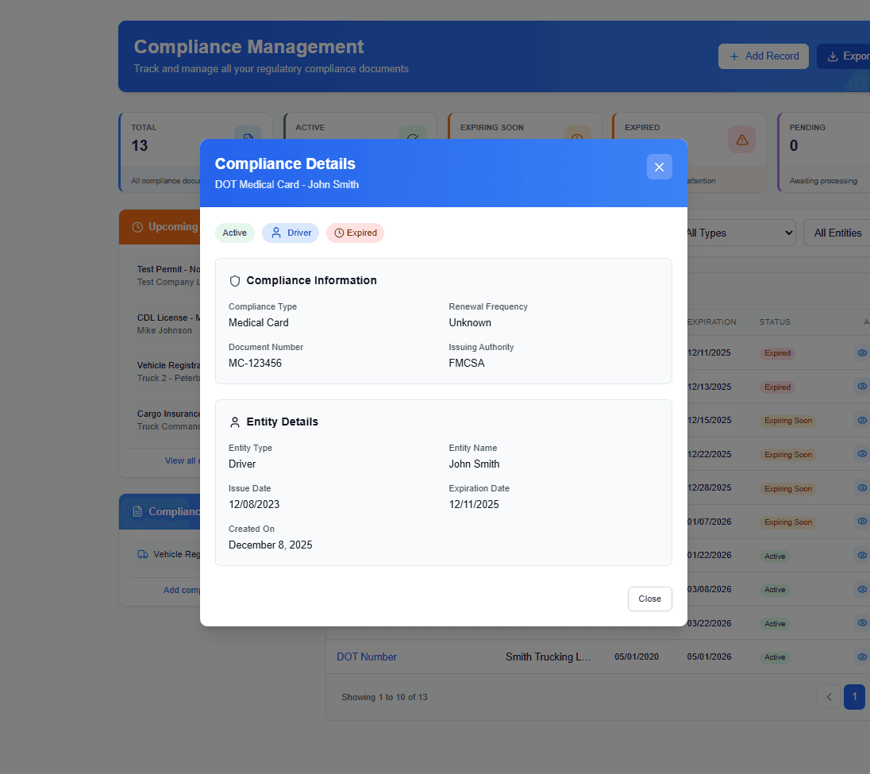The height and width of the screenshot is (774, 870).
Task: Click the eye icon on the 12/11/2025 expired row
Action: [x=862, y=352]
